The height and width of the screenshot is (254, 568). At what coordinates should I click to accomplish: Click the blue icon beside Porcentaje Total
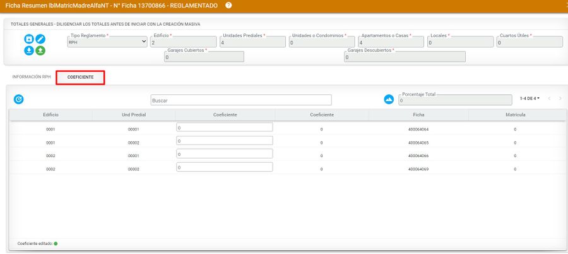tap(389, 99)
